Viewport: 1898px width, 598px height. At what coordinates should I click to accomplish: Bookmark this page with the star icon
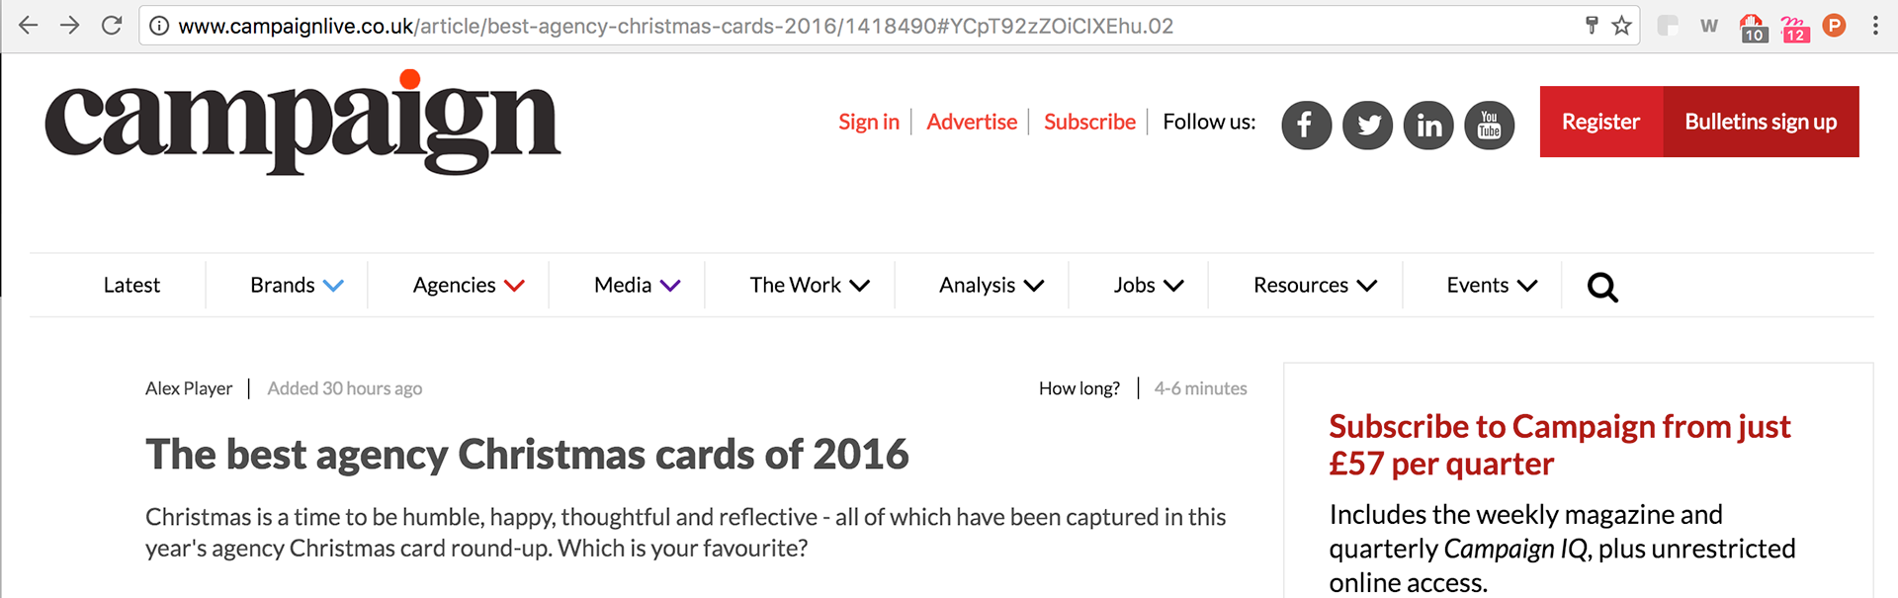coord(1621,26)
